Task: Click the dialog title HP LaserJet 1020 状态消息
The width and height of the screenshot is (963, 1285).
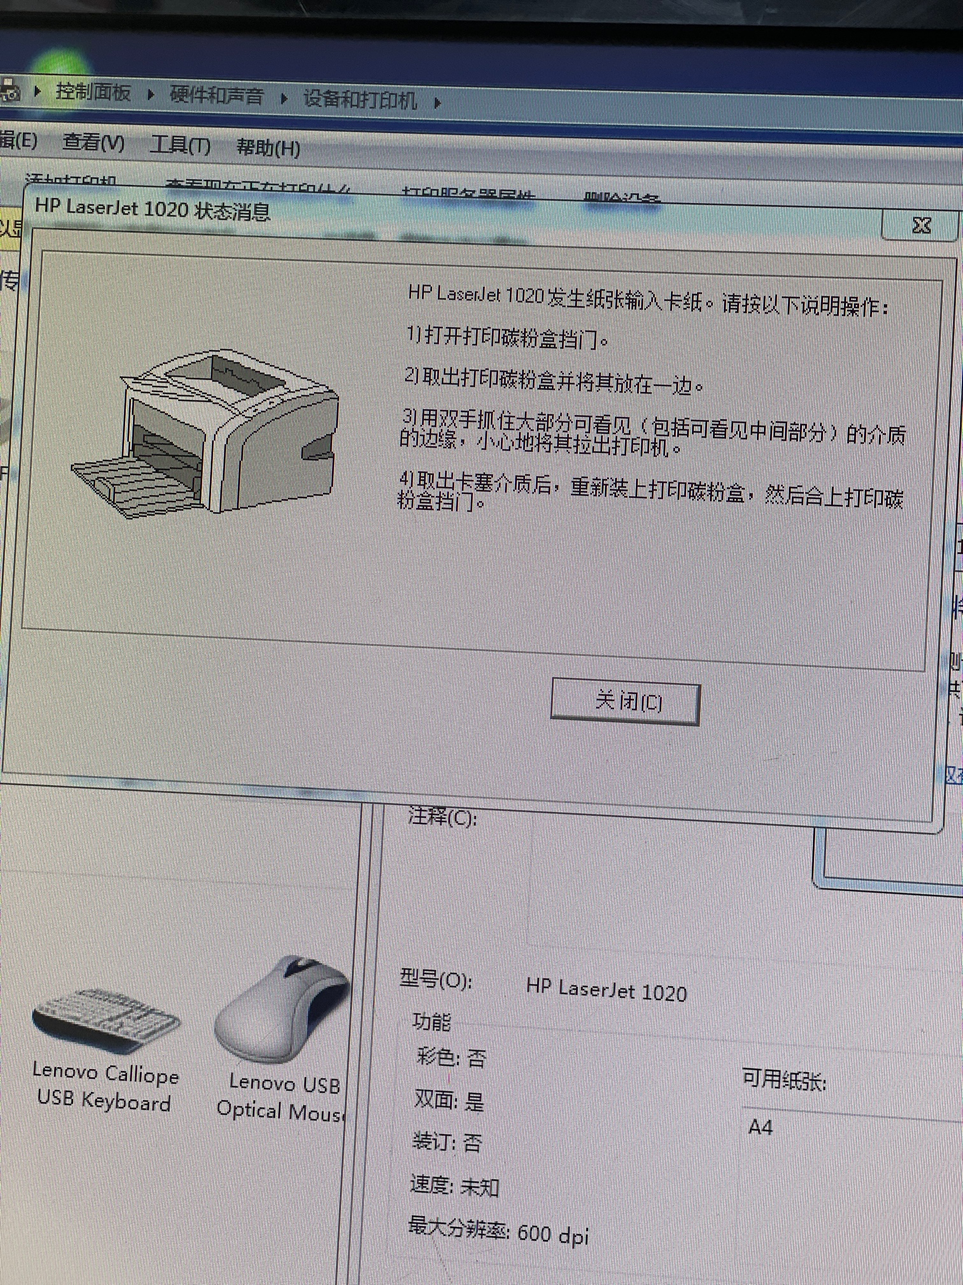Action: tap(153, 209)
